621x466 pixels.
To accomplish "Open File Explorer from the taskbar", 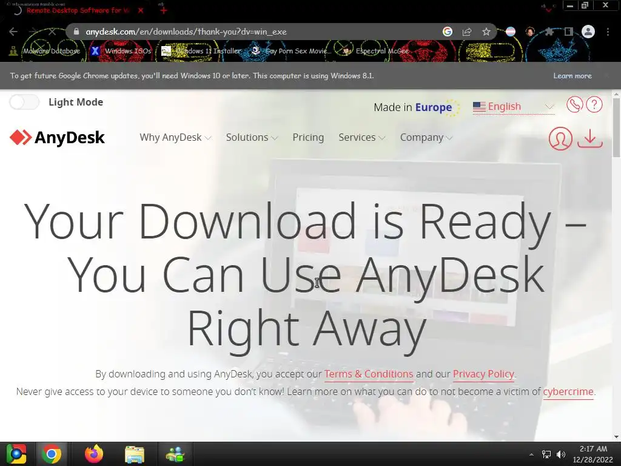I will click(x=135, y=454).
